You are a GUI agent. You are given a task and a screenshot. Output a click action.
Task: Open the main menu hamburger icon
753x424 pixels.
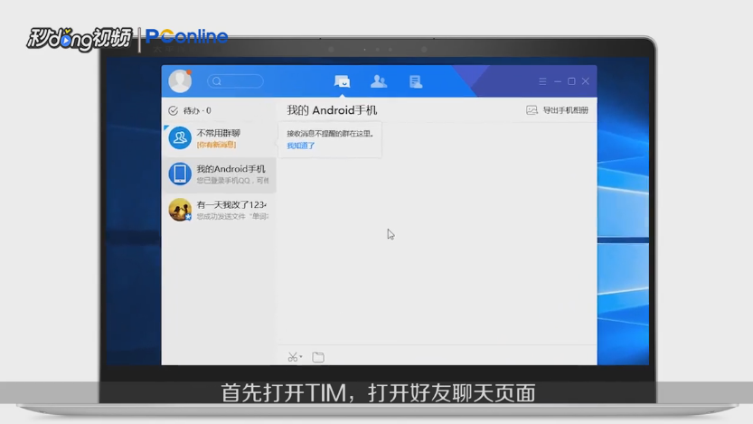(x=542, y=81)
